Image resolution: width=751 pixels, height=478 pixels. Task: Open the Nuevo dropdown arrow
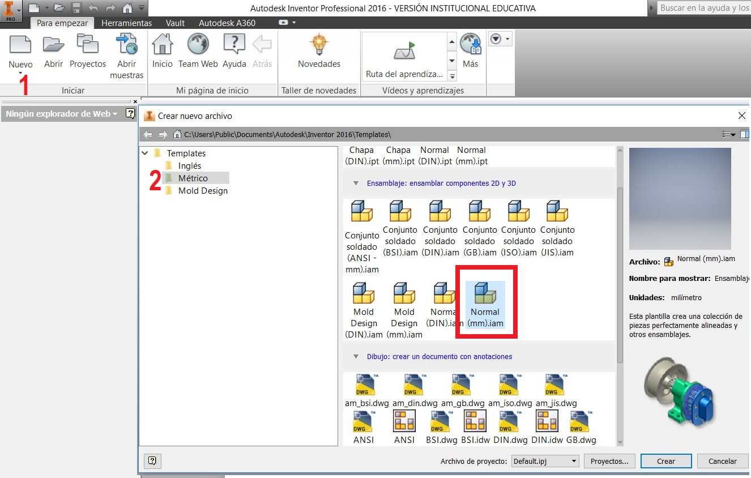point(20,73)
